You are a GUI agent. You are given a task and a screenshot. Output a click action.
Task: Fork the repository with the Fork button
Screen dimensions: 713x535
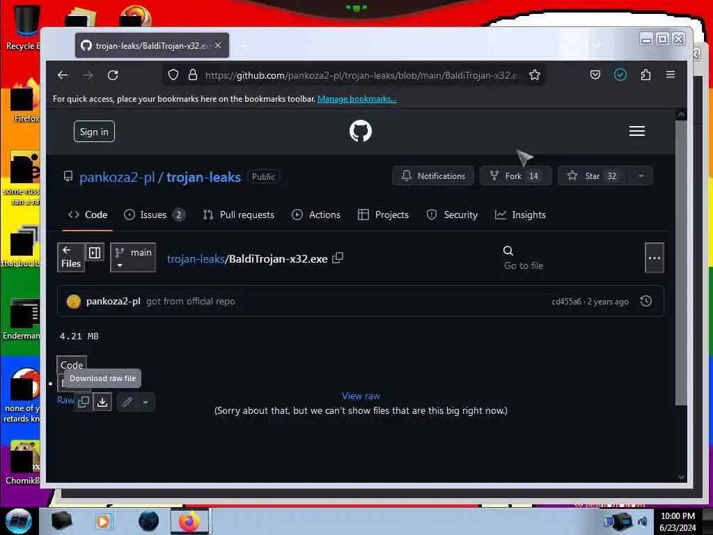tap(516, 176)
